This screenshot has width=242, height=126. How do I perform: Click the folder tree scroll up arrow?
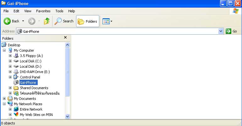click(68, 45)
